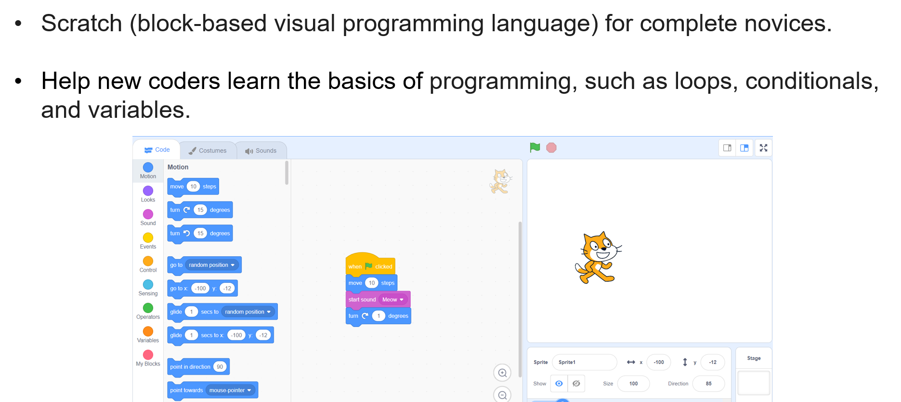This screenshot has height=402, width=901.
Task: Show the sprite using the eye icon
Action: tap(559, 384)
